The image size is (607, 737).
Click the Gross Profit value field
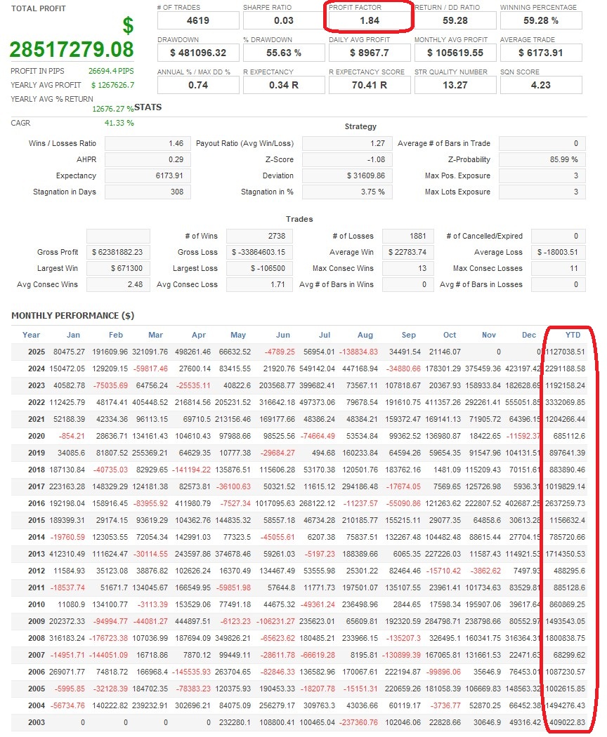(x=118, y=252)
